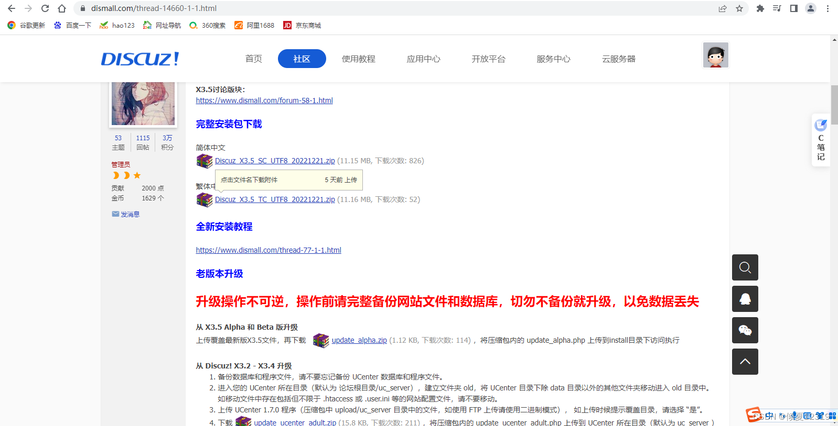Open the 使用教程 navigation tab
This screenshot has width=838, height=426.
(359, 59)
